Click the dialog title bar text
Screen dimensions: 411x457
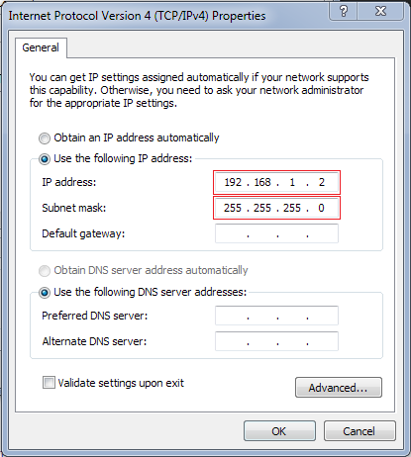click(x=137, y=16)
